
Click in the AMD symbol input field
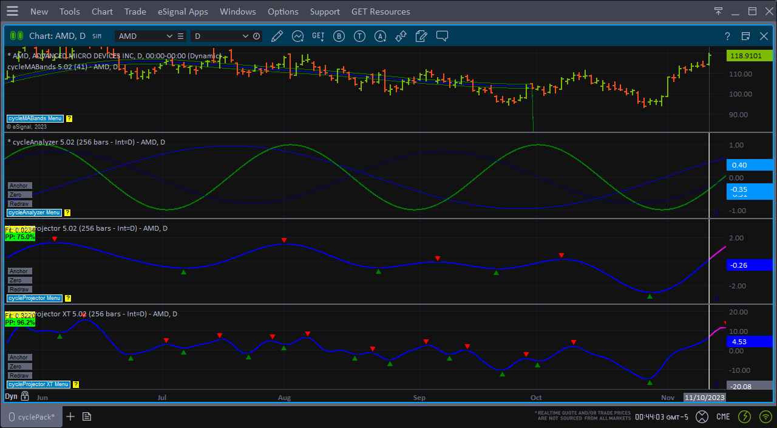tap(140, 36)
